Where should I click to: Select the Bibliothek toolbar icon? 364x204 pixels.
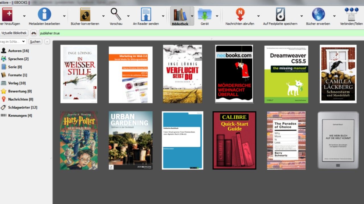coord(180,14)
